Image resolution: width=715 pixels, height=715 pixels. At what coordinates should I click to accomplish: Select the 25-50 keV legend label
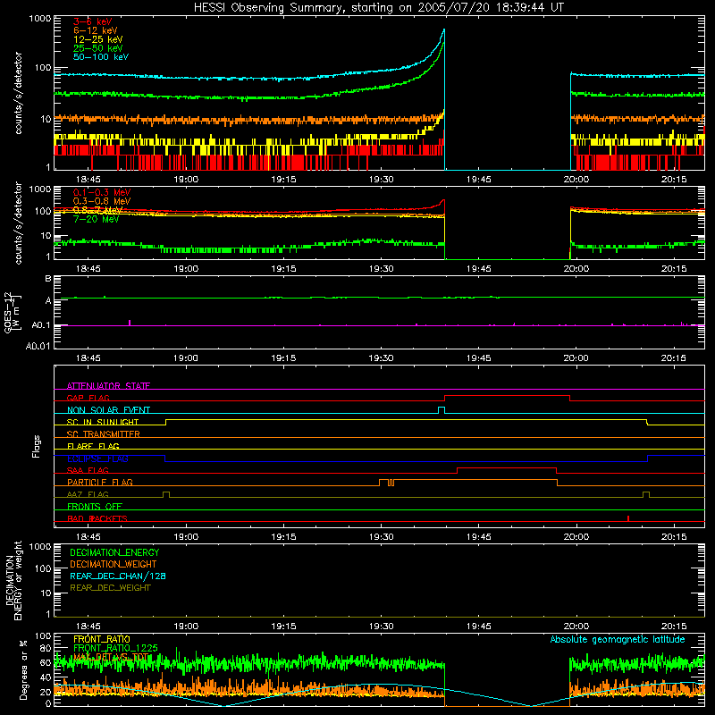[97, 48]
